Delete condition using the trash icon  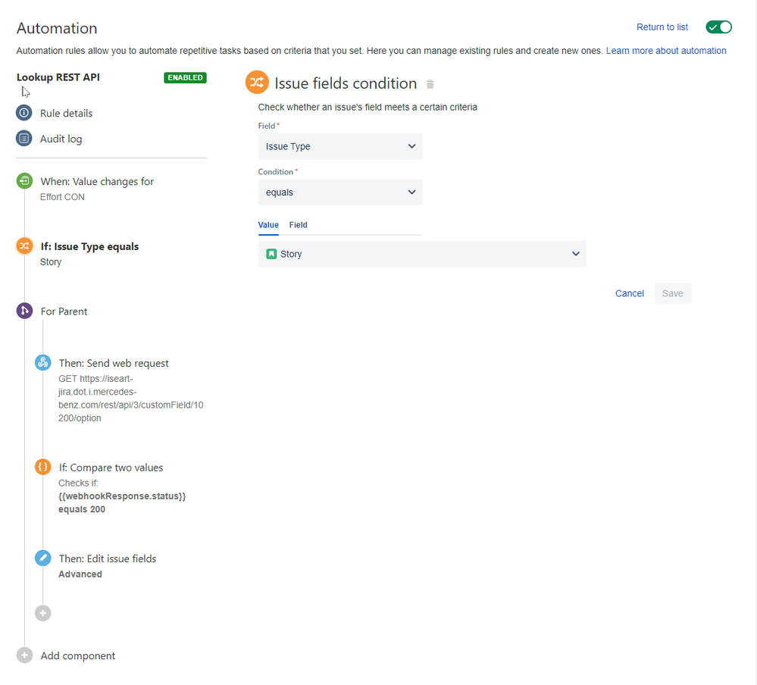tap(430, 84)
